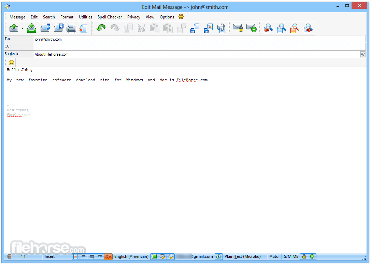Open the Options menu
371x265 pixels.
pyautogui.click(x=167, y=17)
